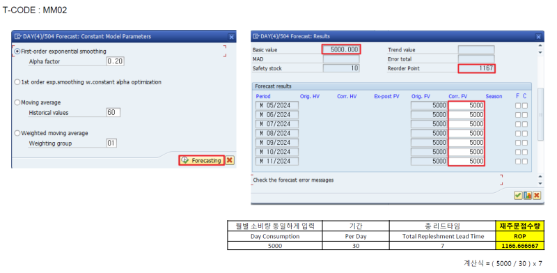Edit the Corr. FV value for 10/2024
Screen dimensions: 557x273
click(466, 152)
